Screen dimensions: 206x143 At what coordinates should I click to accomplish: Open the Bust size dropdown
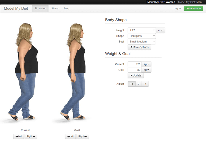(x=142, y=42)
